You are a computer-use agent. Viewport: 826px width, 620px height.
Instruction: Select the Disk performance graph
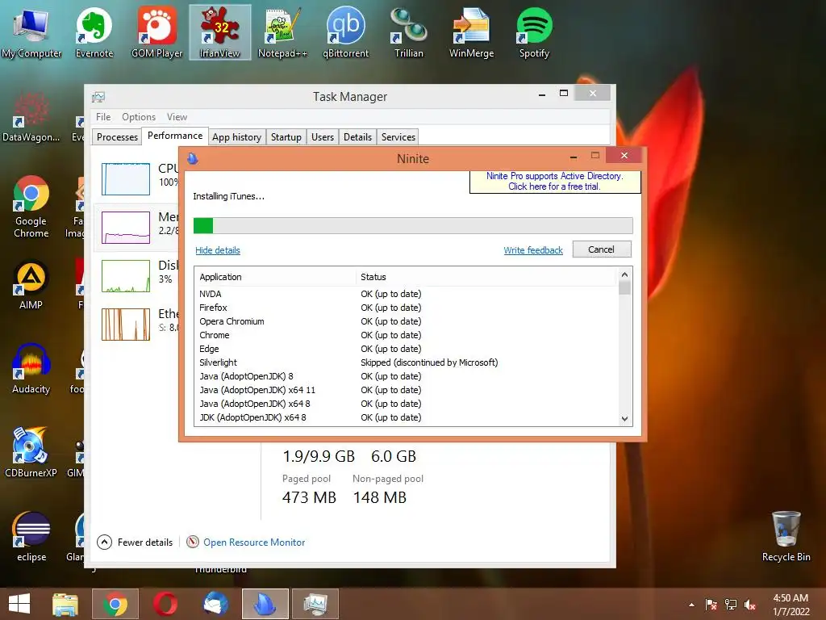[125, 276]
